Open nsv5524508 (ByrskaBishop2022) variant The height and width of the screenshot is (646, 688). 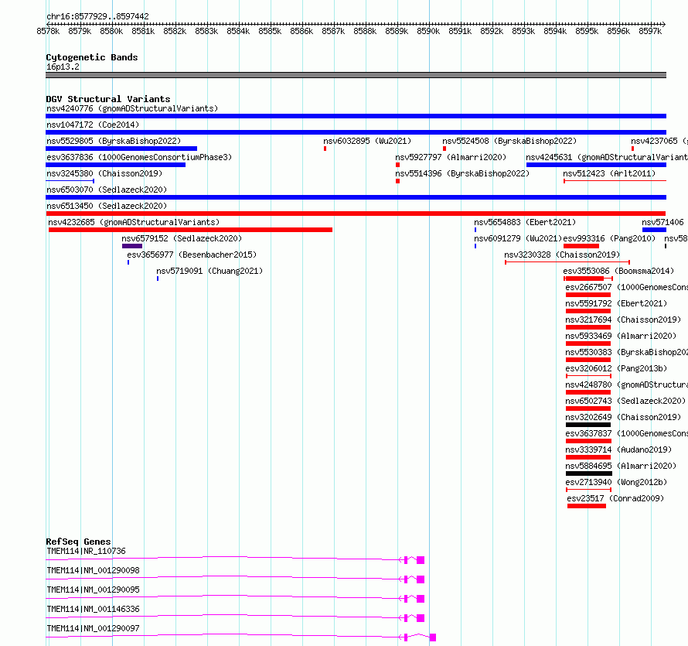509,141
